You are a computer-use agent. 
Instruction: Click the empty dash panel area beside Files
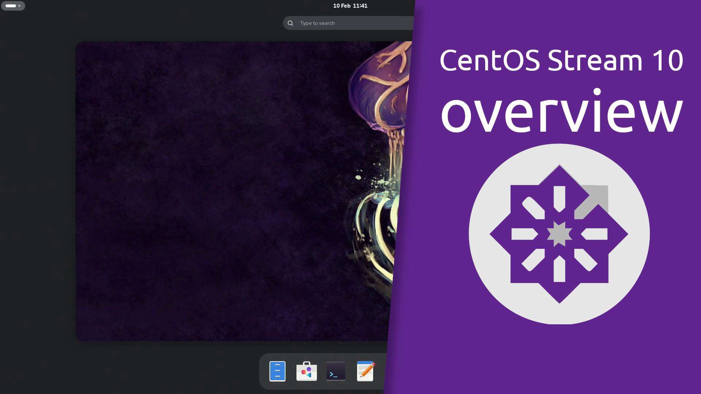coord(264,371)
